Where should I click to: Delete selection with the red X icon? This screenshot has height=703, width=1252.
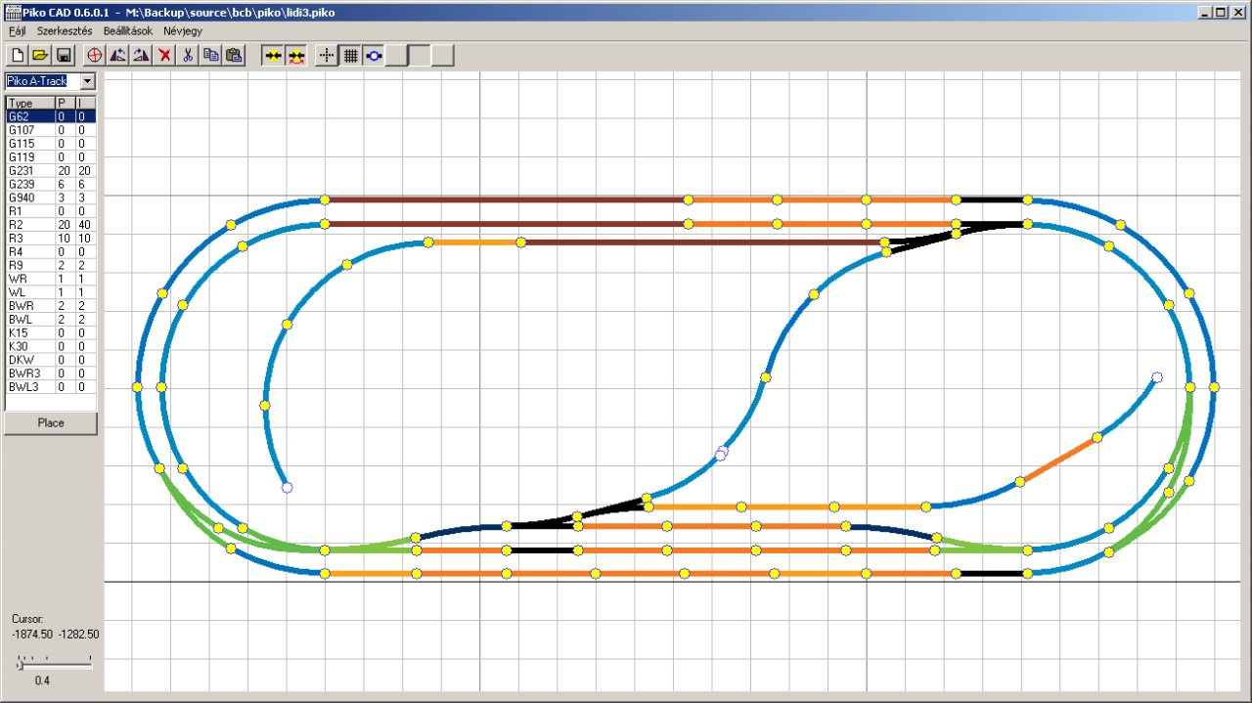click(164, 56)
